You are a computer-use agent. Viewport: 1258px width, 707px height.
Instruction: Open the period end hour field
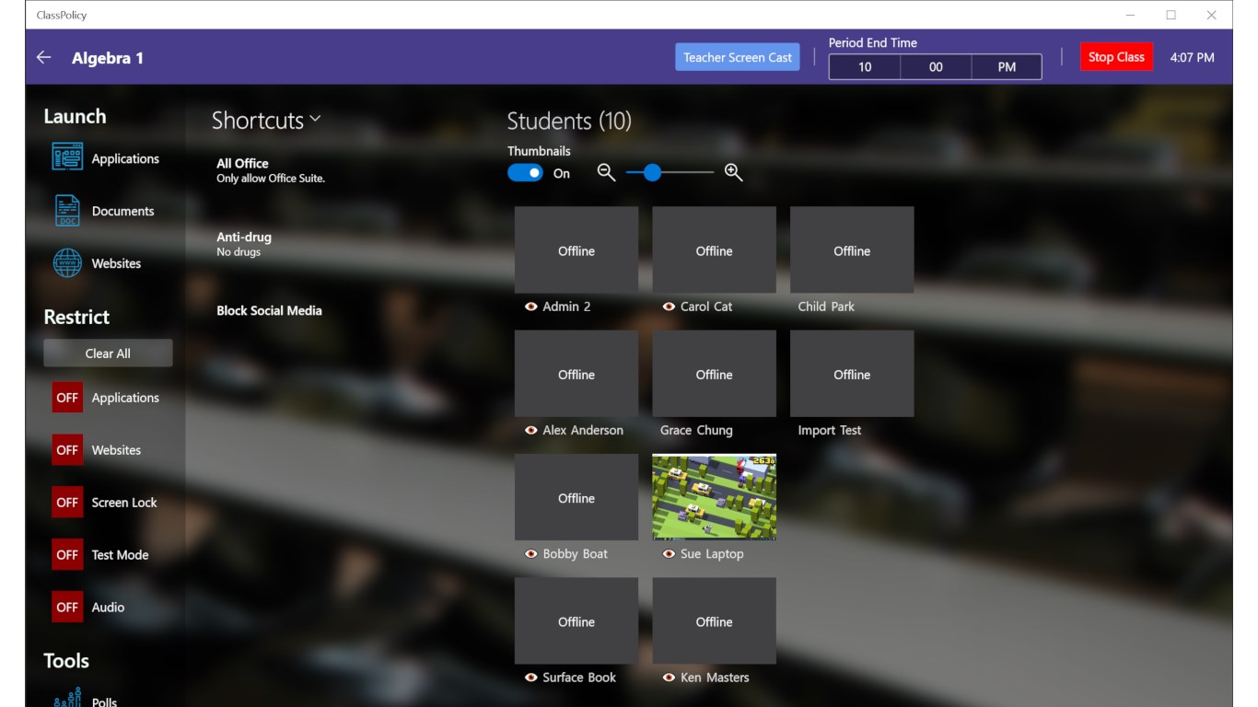tap(865, 67)
